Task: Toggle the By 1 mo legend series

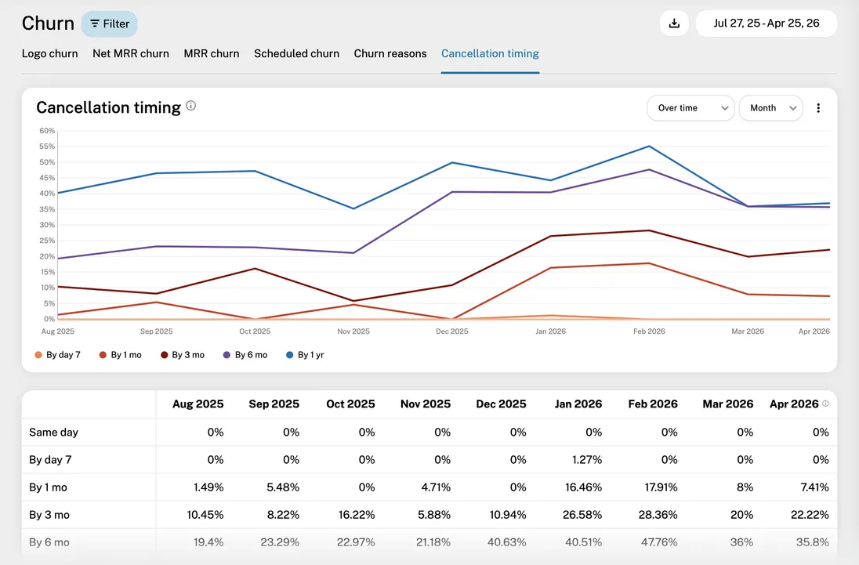Action: coord(121,355)
